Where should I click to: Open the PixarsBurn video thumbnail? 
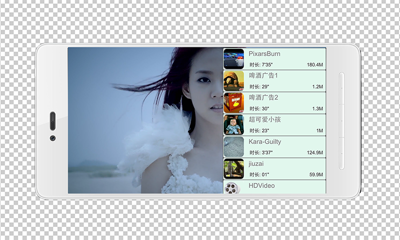(233, 59)
